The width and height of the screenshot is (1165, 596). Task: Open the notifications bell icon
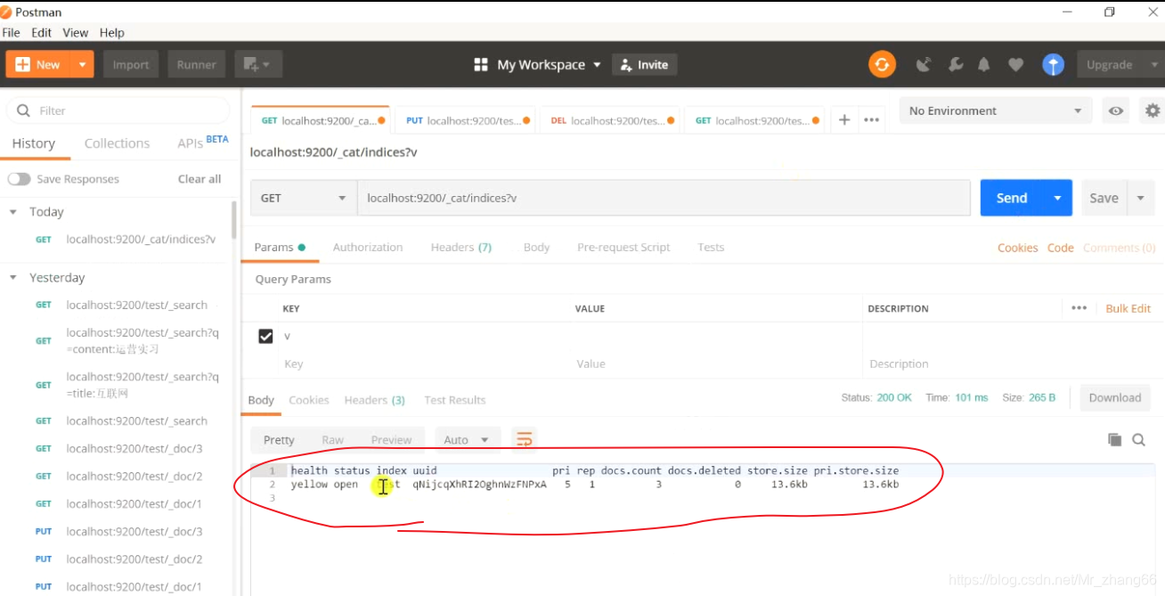pyautogui.click(x=984, y=64)
